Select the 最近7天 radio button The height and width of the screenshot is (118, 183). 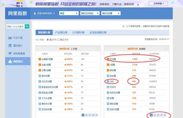click(48, 40)
